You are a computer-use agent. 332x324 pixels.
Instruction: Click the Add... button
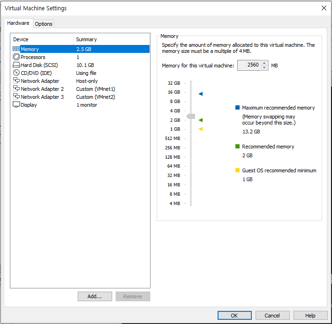point(95,296)
